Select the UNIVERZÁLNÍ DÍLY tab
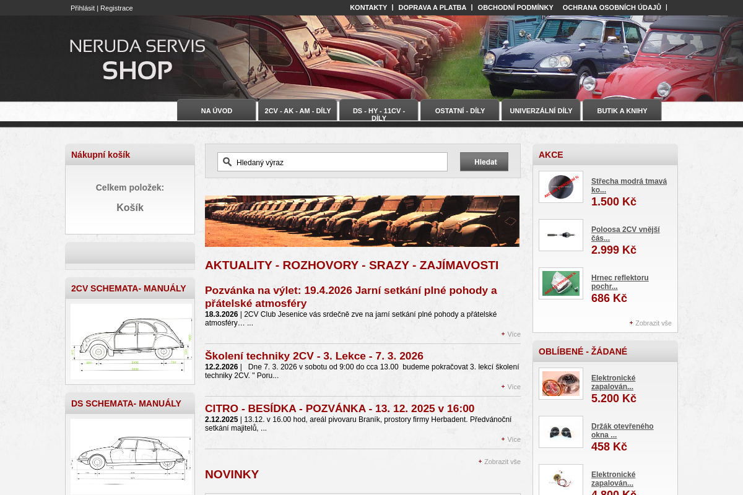The height and width of the screenshot is (495, 743). 541,111
